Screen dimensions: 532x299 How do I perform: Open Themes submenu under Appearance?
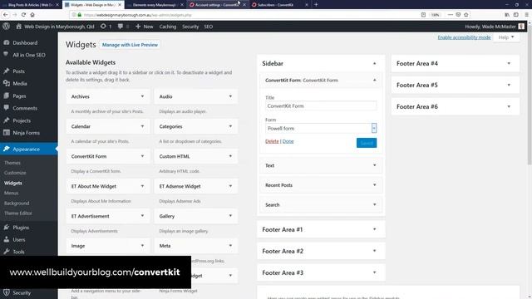[12, 163]
